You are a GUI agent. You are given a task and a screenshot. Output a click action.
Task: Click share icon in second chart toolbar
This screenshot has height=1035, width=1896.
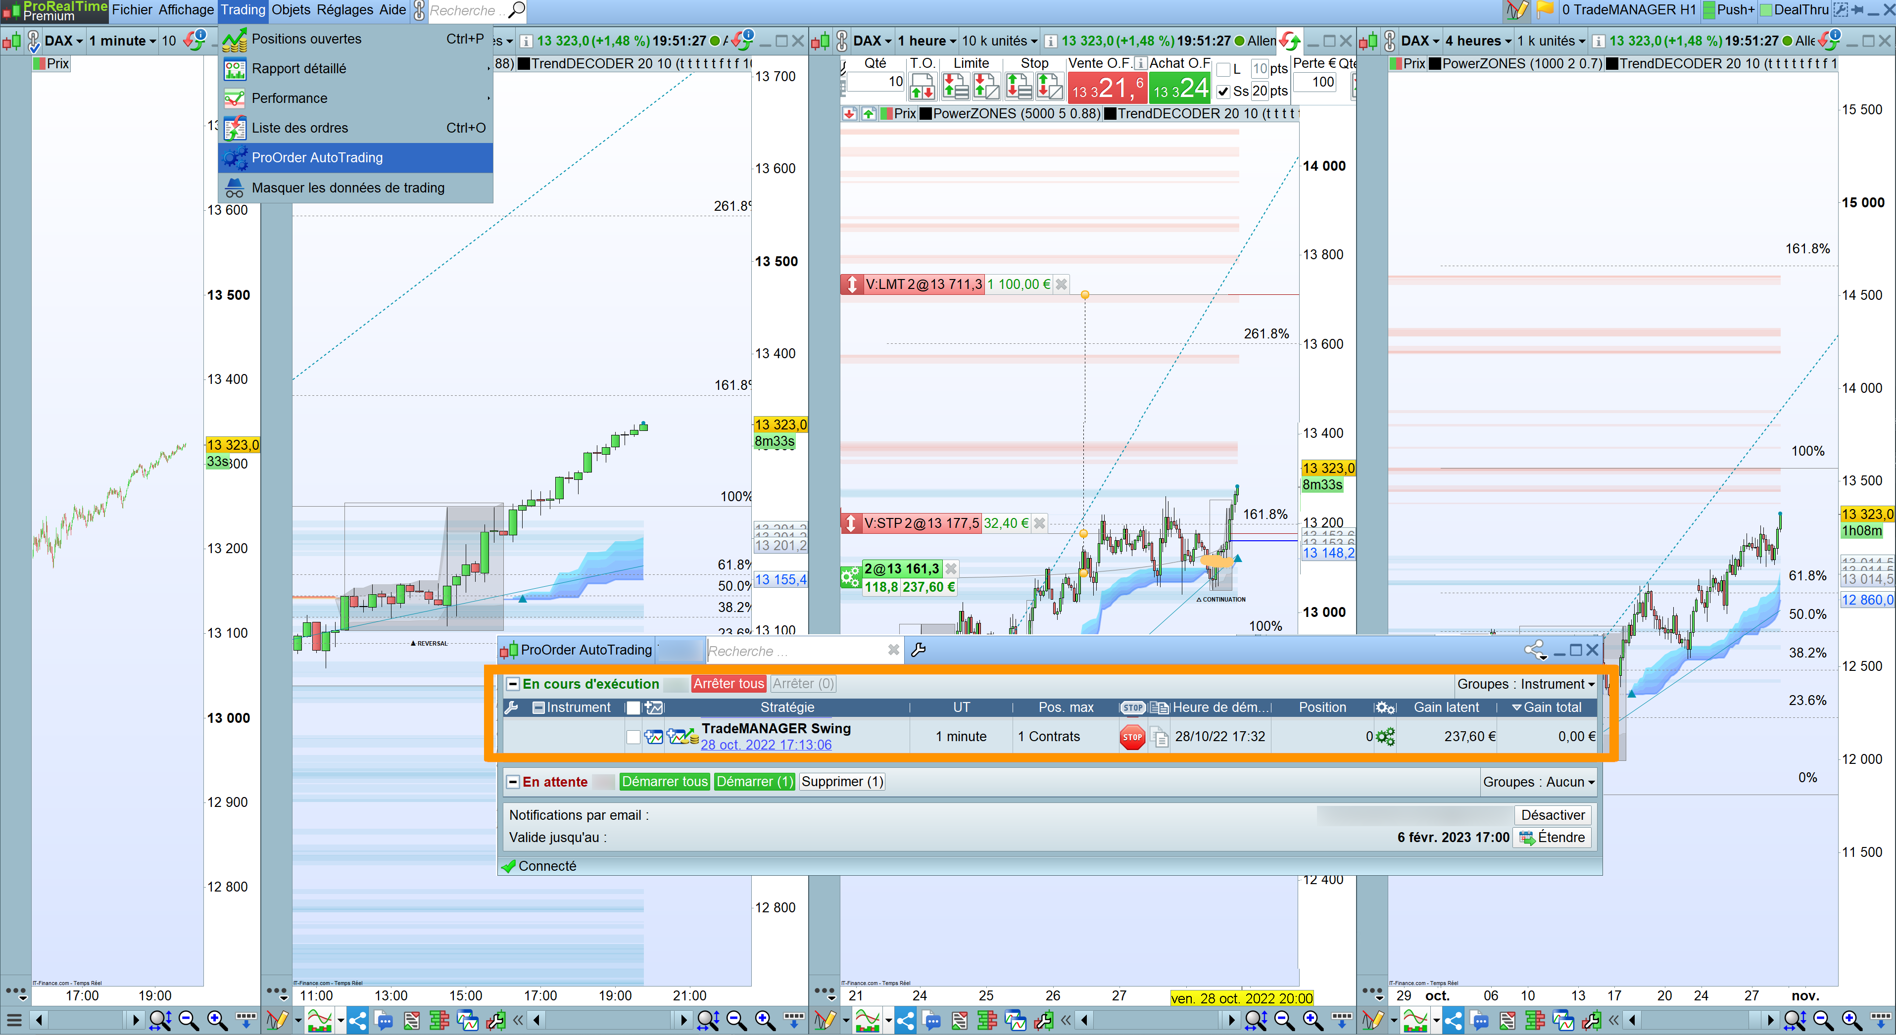click(x=357, y=1020)
